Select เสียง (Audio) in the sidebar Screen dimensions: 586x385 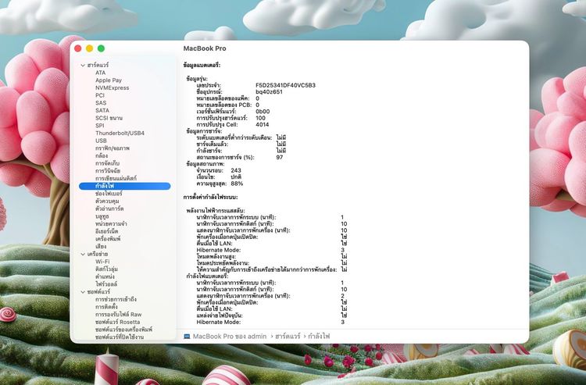click(x=101, y=247)
